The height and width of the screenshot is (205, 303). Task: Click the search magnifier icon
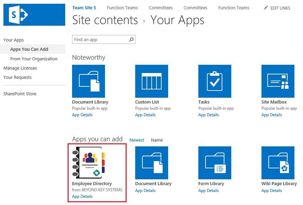coord(131,39)
